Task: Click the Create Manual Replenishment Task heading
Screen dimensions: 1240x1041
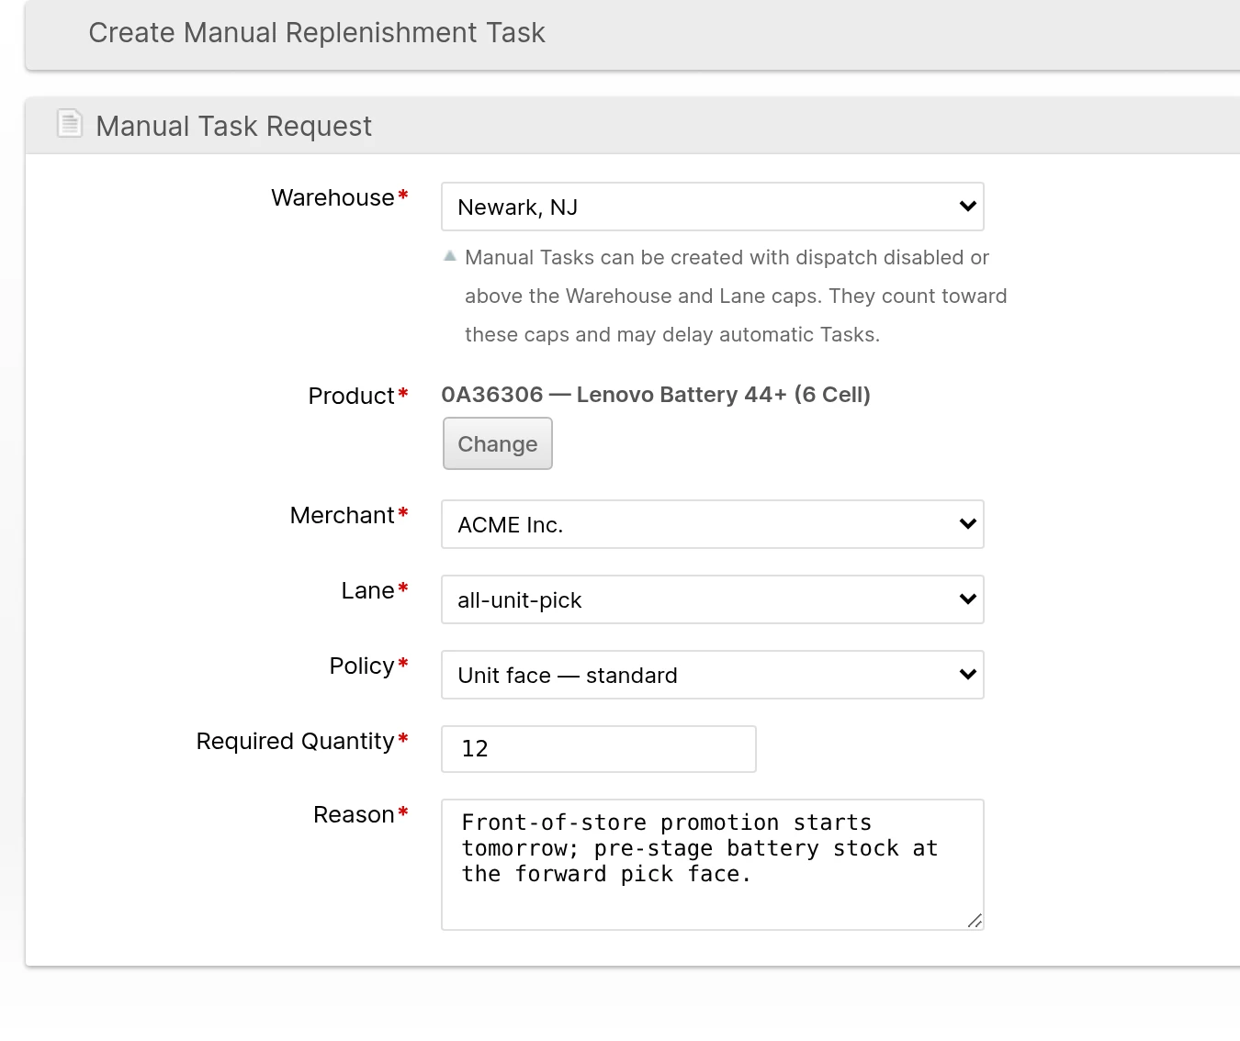Action: click(317, 33)
